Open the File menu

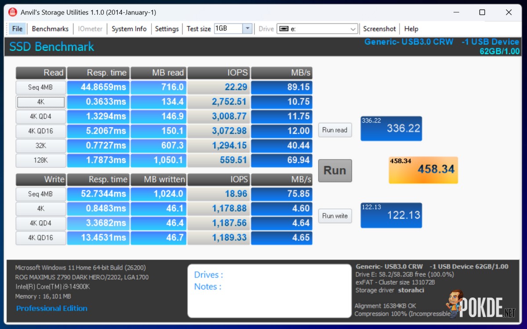tap(17, 29)
